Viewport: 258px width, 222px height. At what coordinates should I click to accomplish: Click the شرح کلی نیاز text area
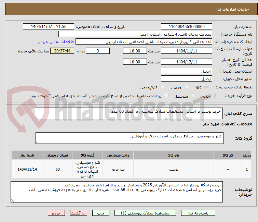[x=129, y=113]
